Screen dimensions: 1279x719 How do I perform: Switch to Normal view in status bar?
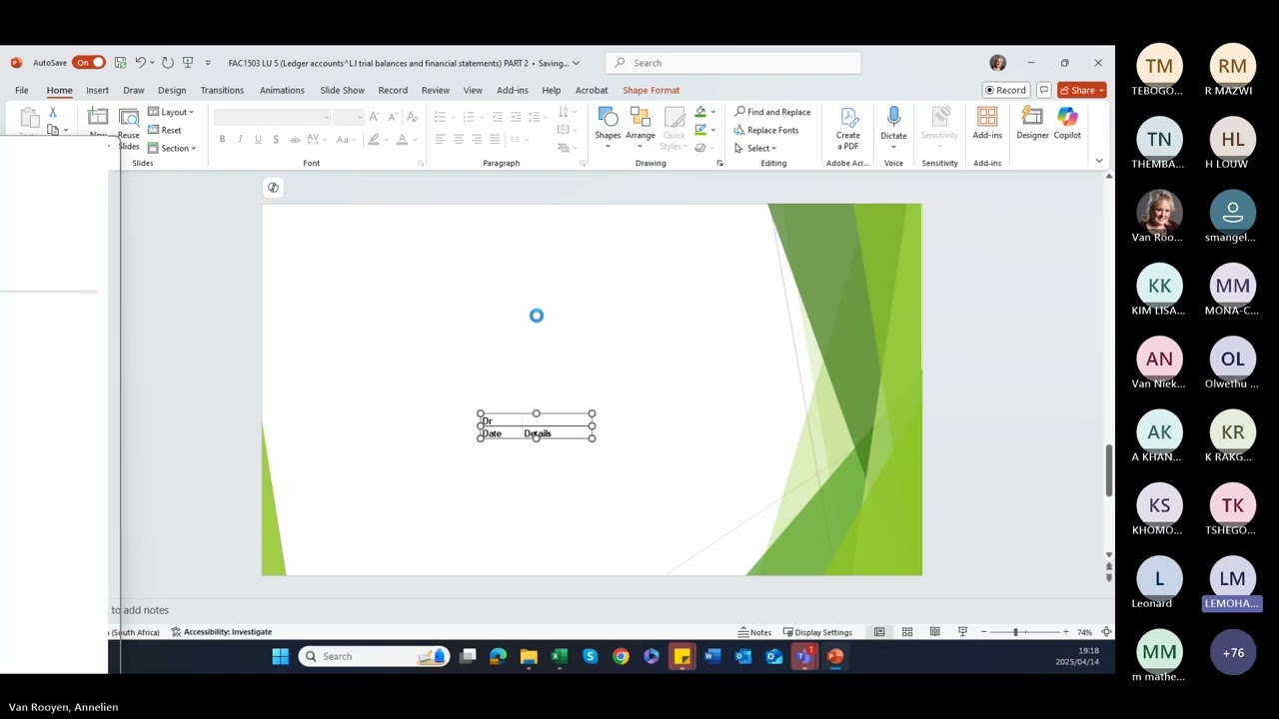879,632
